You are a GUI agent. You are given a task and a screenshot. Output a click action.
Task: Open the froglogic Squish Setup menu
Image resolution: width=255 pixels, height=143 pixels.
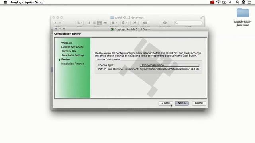[x=27, y=2]
